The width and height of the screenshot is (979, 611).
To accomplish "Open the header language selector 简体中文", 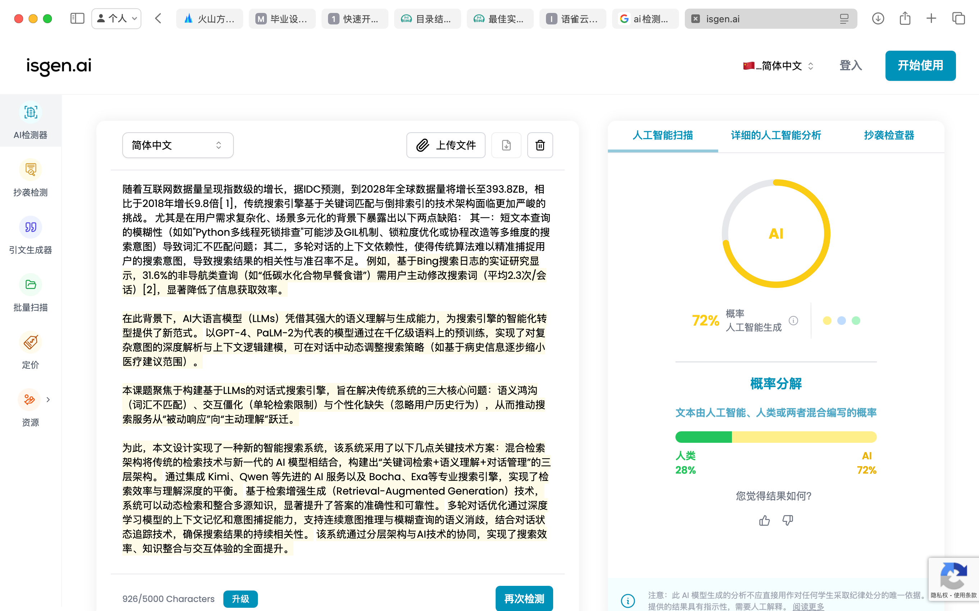I will click(778, 65).
